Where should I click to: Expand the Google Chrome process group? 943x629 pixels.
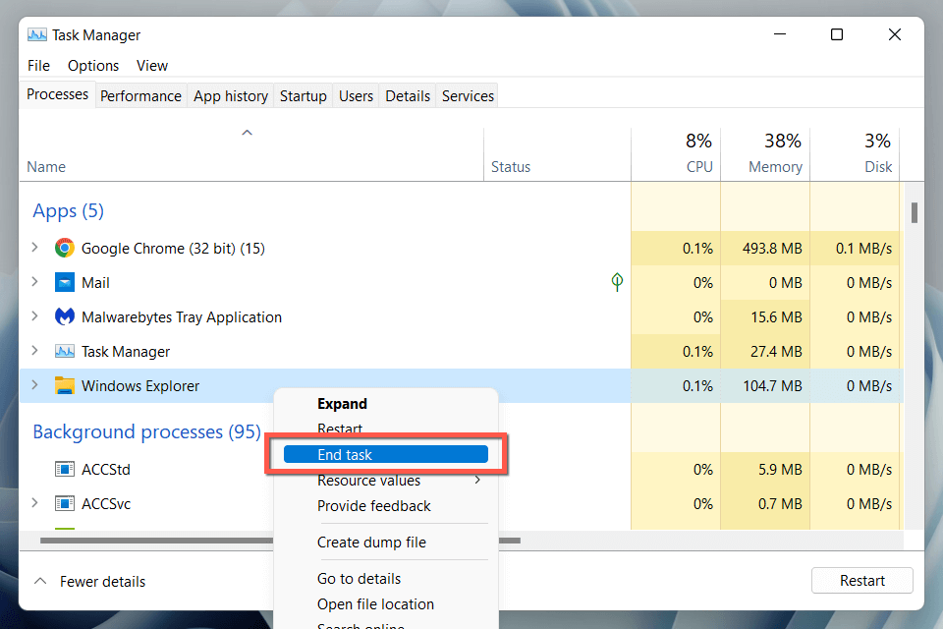tap(35, 249)
